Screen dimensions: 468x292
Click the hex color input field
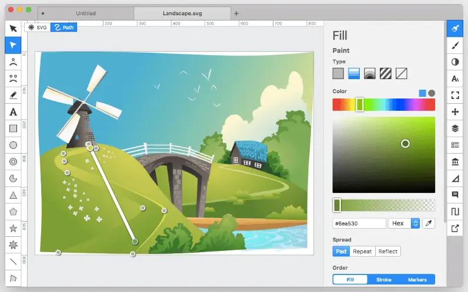pos(359,223)
